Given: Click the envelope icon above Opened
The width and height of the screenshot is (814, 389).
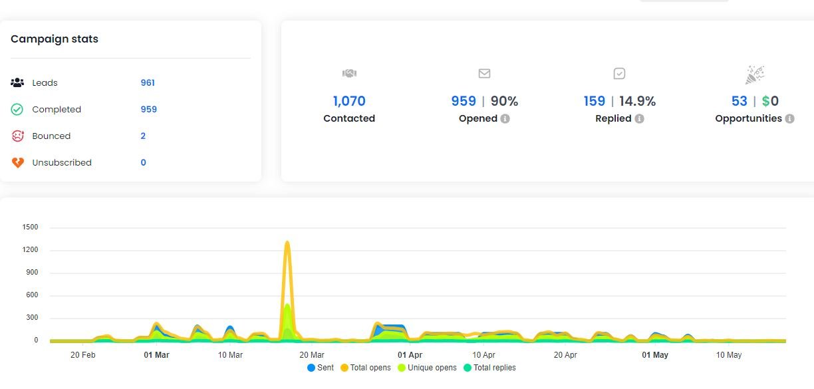Looking at the screenshot, I should (x=484, y=74).
